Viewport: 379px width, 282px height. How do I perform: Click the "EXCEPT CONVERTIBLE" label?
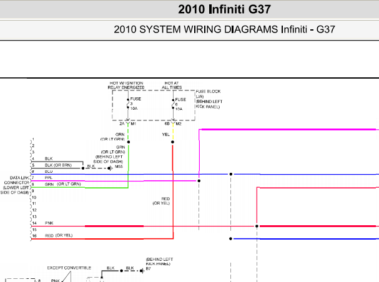69,268
